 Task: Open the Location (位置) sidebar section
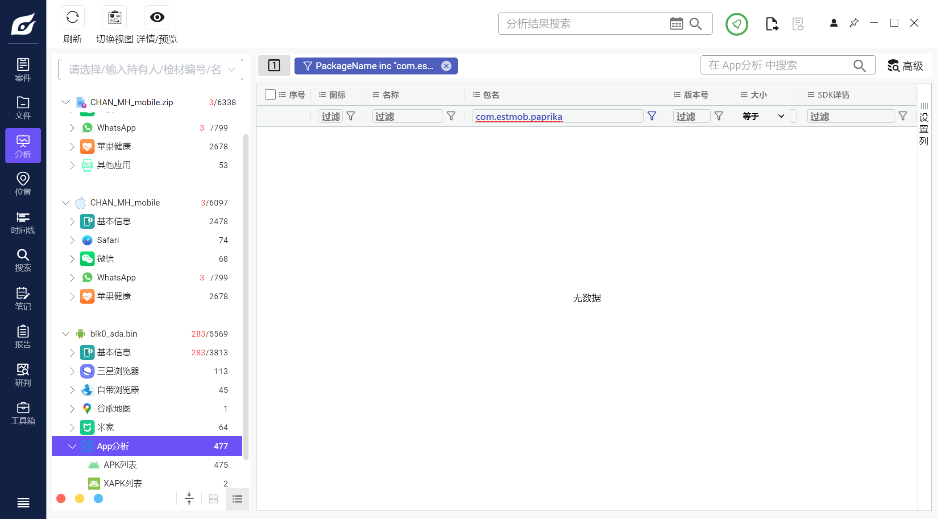23,184
